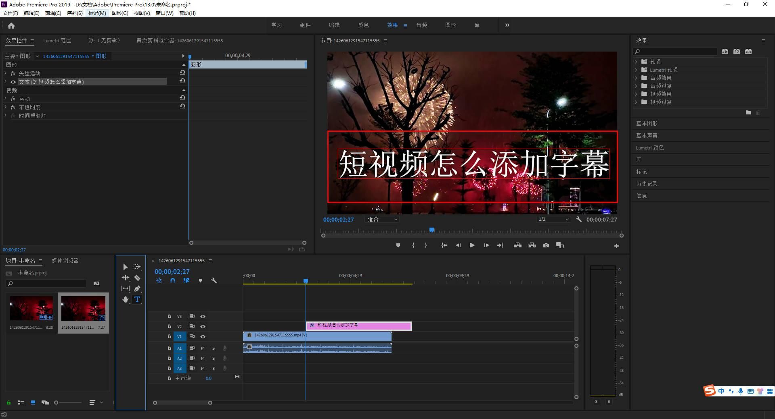Toggle V1 sync lock
The height and width of the screenshot is (419, 775).
coord(192,336)
